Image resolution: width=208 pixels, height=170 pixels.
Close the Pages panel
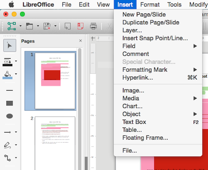coord(80,41)
